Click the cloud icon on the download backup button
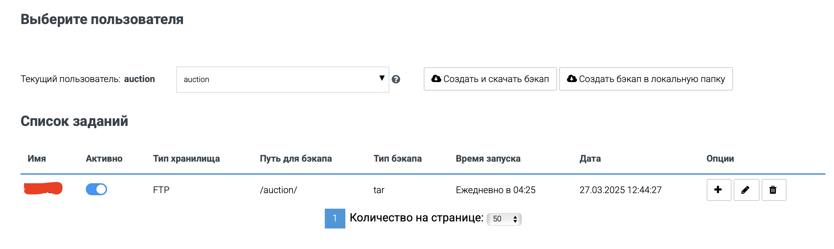This screenshot has height=249, width=834. coord(436,79)
